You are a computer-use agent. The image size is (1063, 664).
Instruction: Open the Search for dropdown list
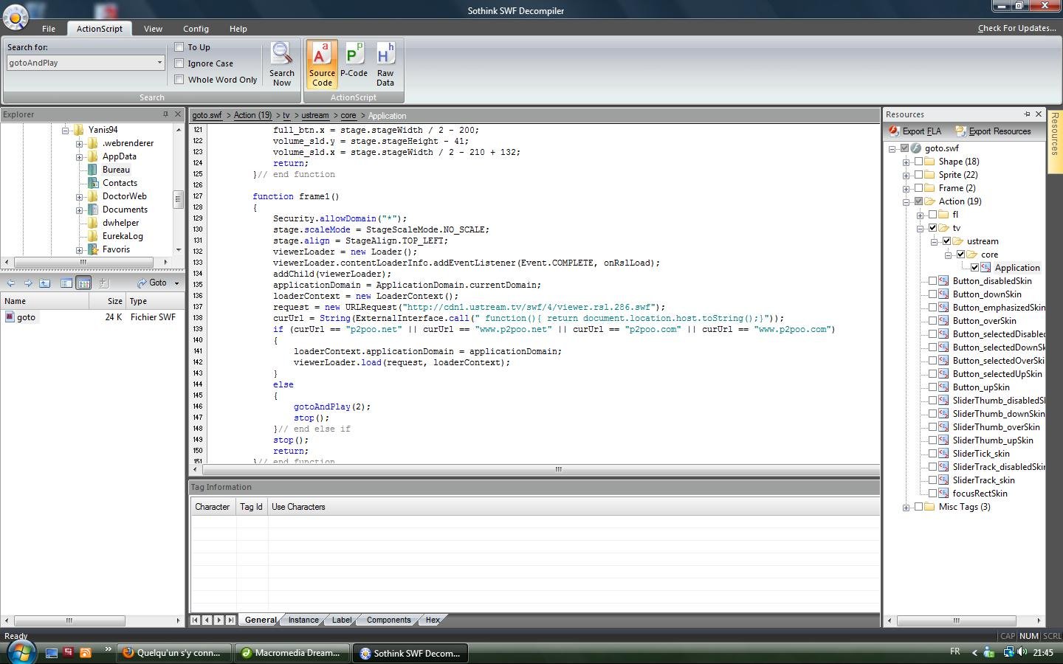159,63
